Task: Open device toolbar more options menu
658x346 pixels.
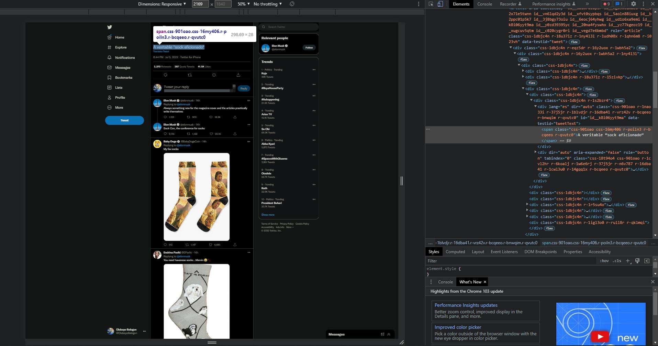Action: [419, 4]
